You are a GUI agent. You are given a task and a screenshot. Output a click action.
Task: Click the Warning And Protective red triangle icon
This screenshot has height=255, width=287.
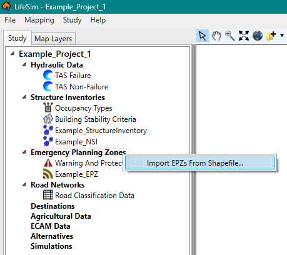coord(48,163)
